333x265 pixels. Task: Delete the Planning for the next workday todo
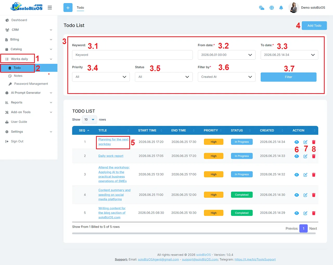[x=314, y=142]
